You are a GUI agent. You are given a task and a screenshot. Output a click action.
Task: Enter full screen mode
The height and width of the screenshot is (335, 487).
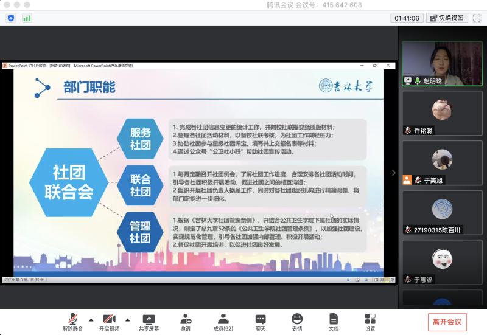pos(477,18)
